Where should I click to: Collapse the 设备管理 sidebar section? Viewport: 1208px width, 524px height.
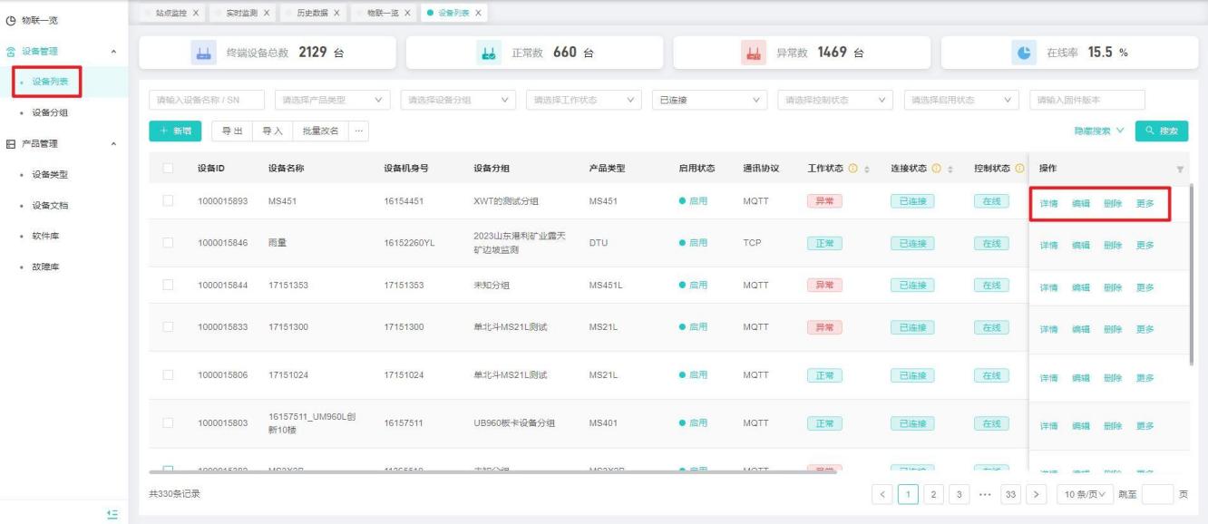(112, 52)
